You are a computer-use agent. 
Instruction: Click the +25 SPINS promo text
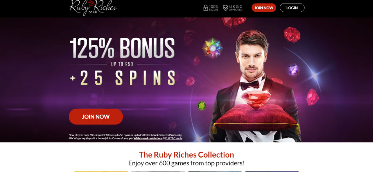(123, 78)
